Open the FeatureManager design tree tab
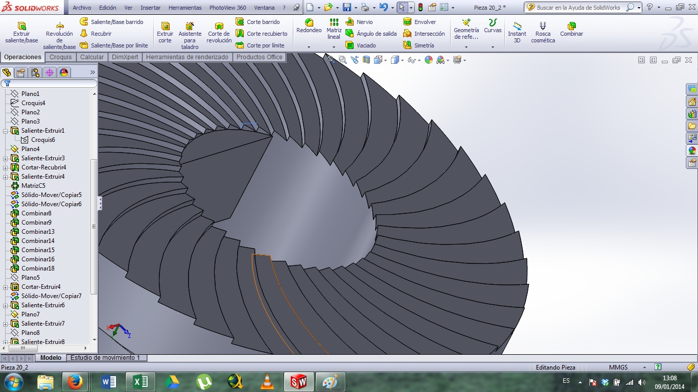This screenshot has width=698, height=392. 7,72
